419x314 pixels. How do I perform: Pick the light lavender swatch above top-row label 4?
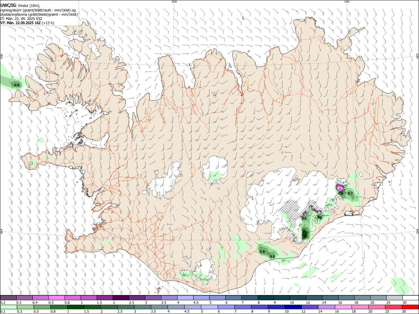(x=185, y=298)
